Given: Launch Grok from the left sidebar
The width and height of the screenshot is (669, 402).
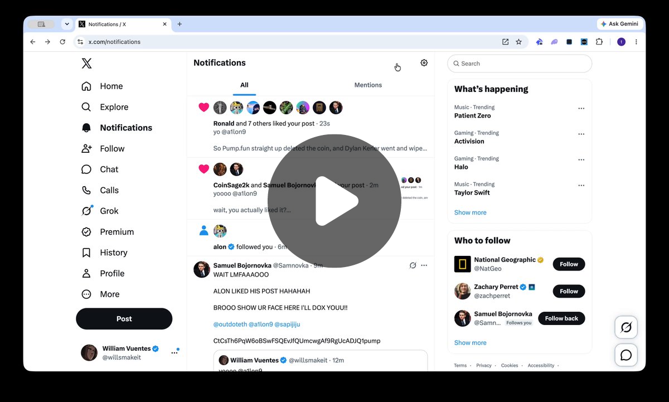Looking at the screenshot, I should tap(100, 211).
